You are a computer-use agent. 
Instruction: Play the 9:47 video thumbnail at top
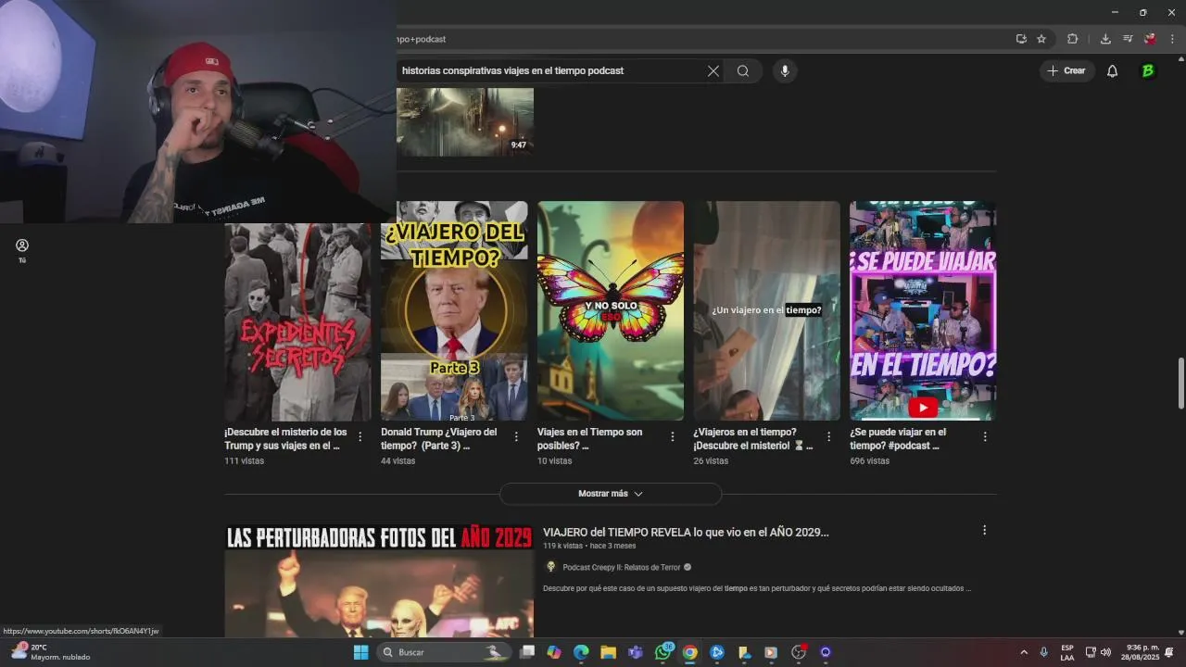click(465, 121)
